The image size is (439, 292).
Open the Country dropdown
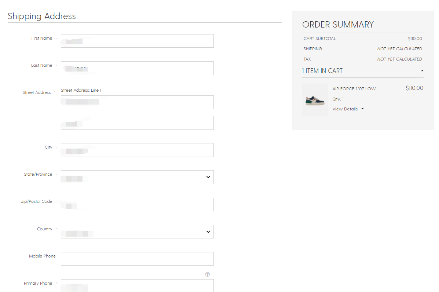point(137,231)
